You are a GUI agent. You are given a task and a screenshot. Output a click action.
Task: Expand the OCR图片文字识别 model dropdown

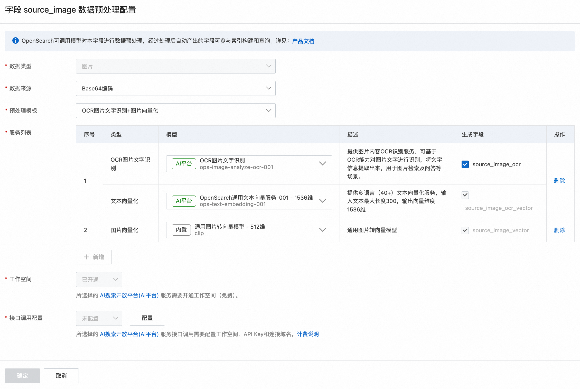pyautogui.click(x=249, y=164)
